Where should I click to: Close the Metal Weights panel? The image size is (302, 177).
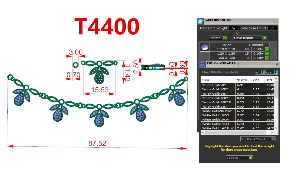click(x=277, y=64)
